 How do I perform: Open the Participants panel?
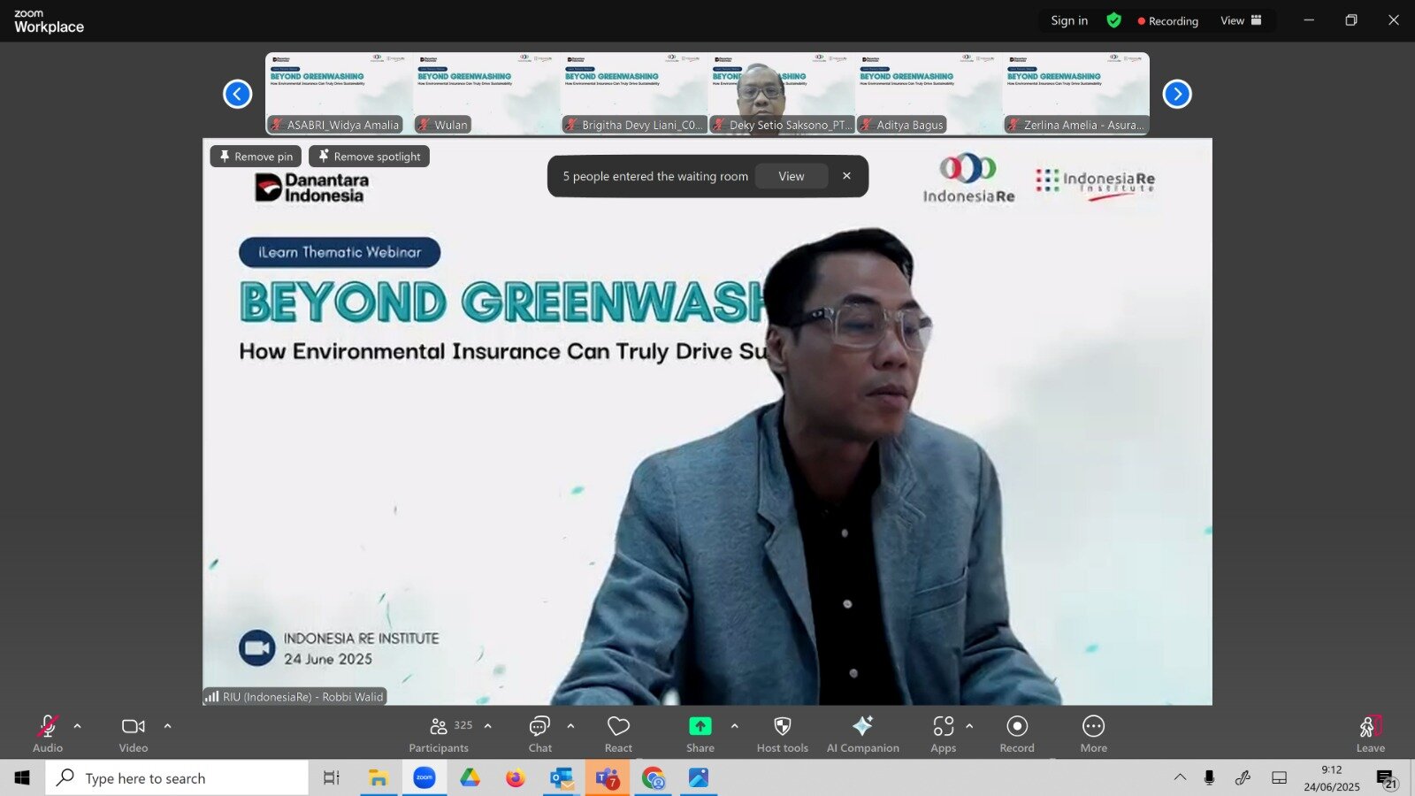439,734
